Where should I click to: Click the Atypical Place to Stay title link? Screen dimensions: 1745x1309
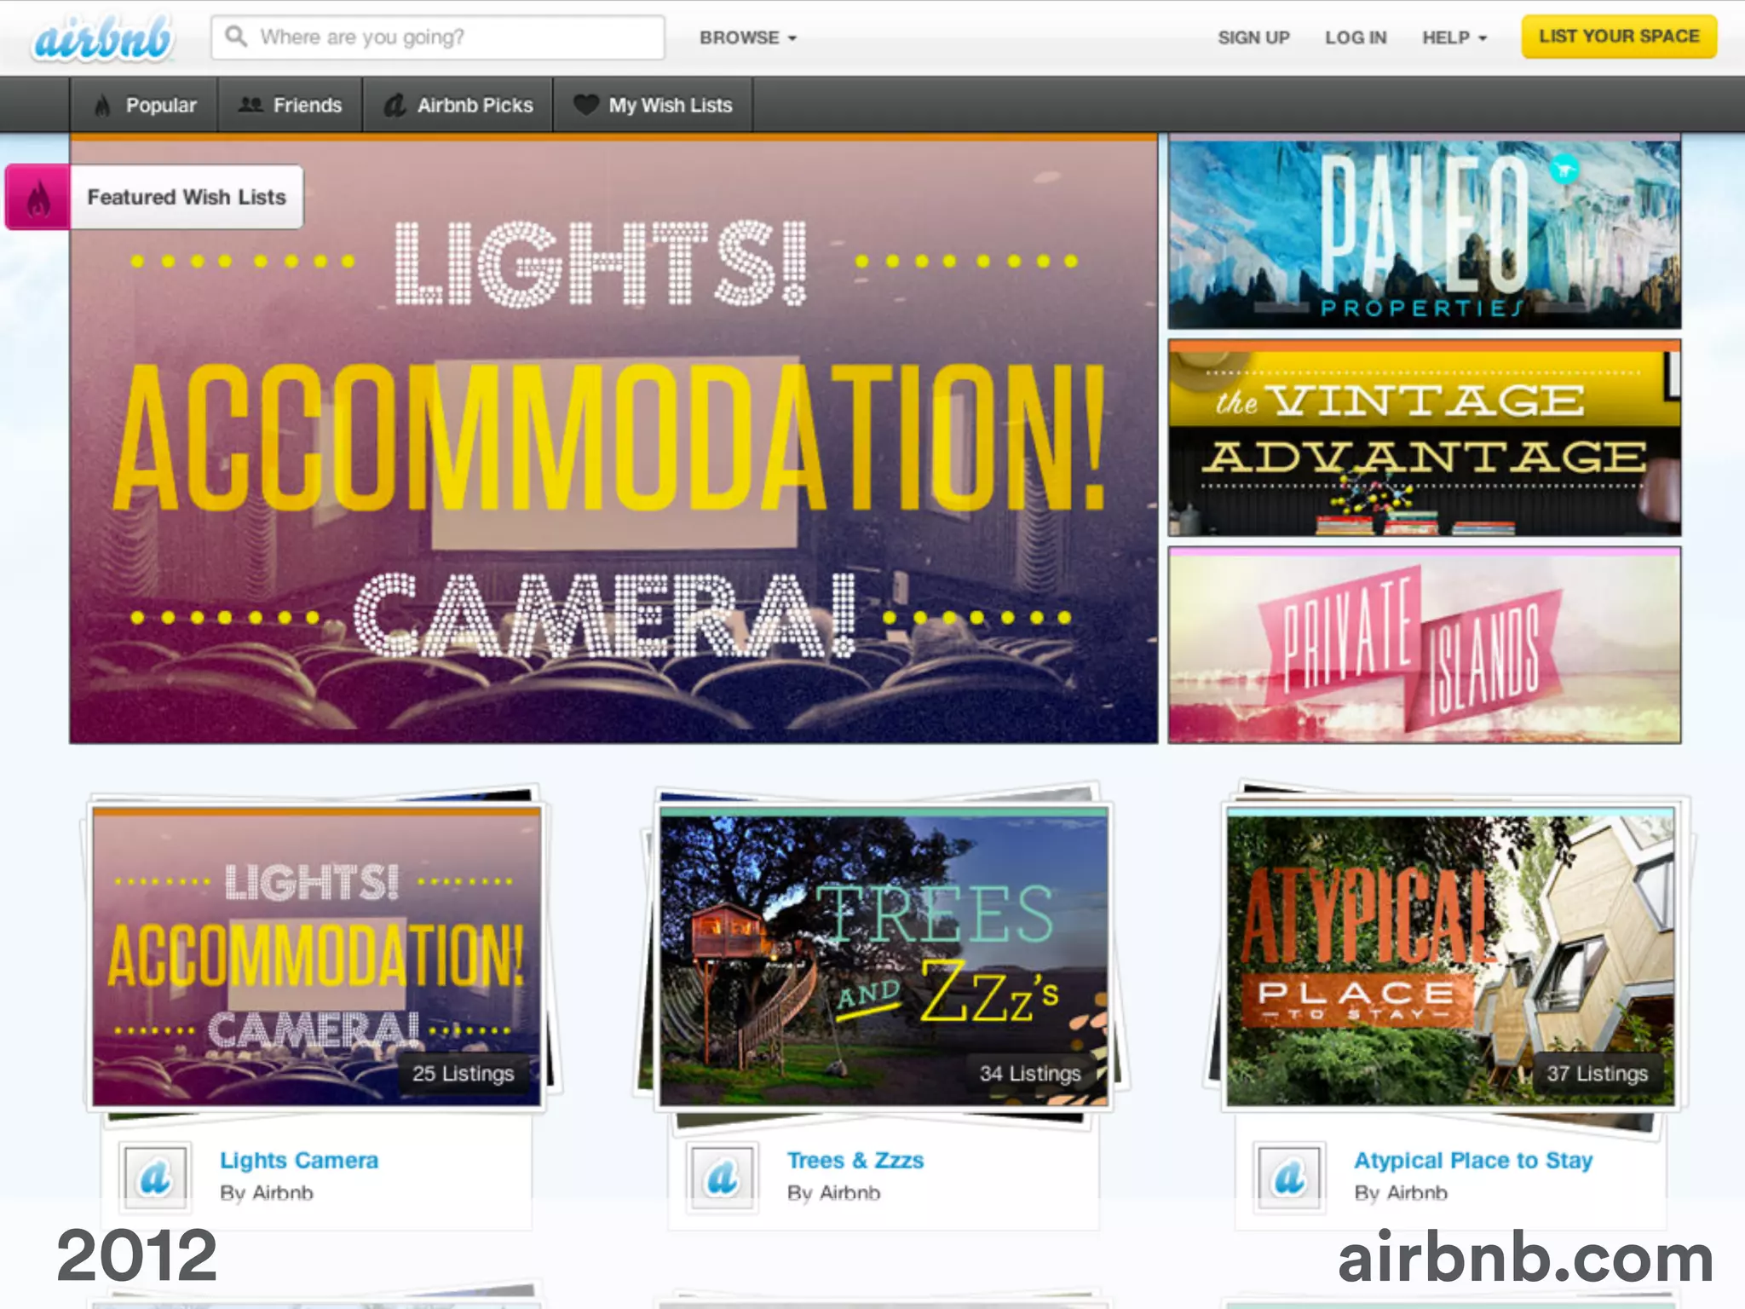pos(1473,1161)
